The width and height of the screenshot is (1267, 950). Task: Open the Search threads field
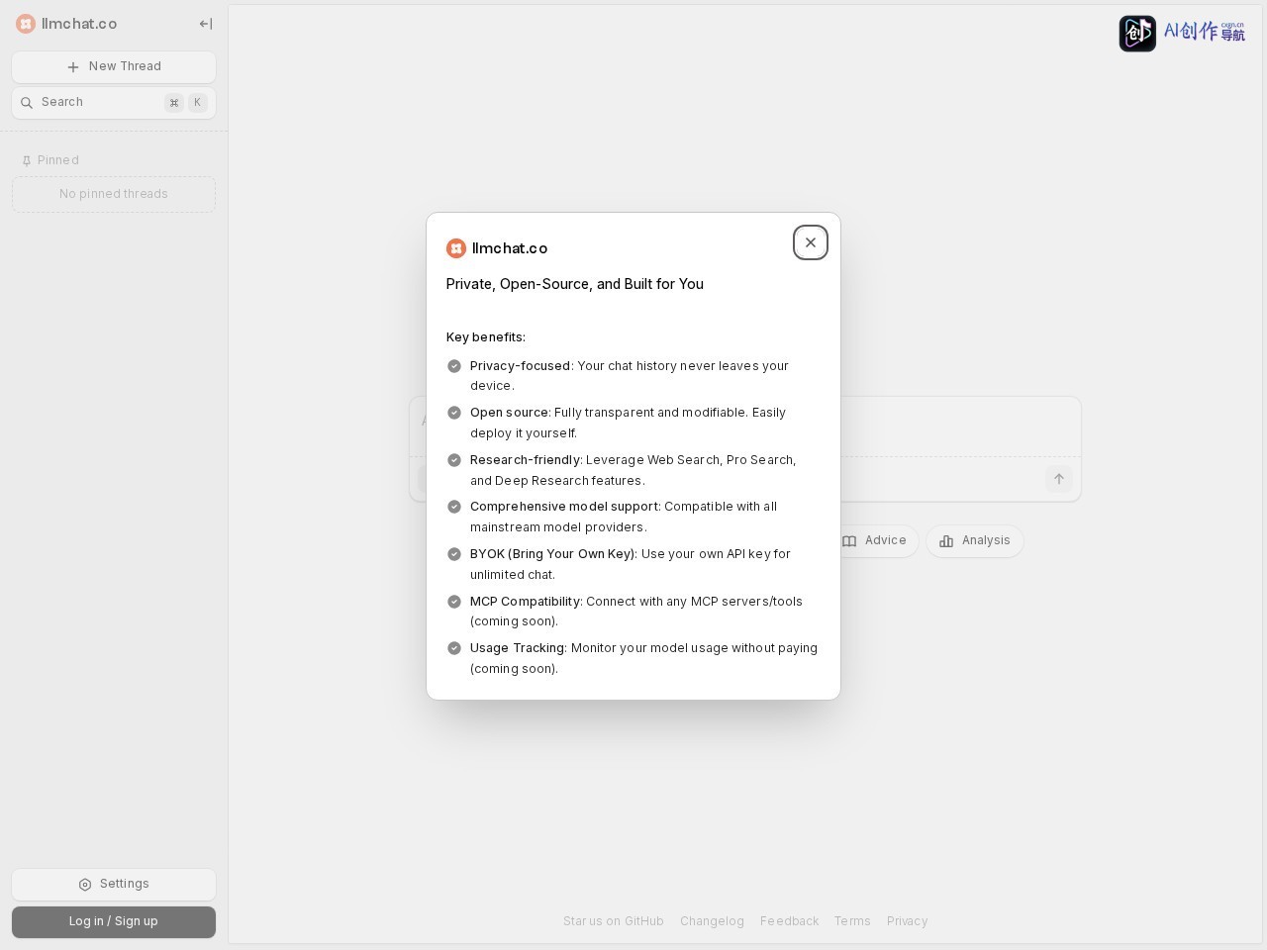click(x=114, y=103)
